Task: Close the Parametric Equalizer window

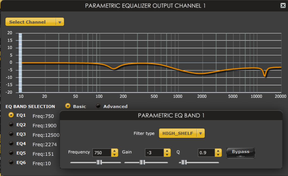Action: pyautogui.click(x=283, y=6)
